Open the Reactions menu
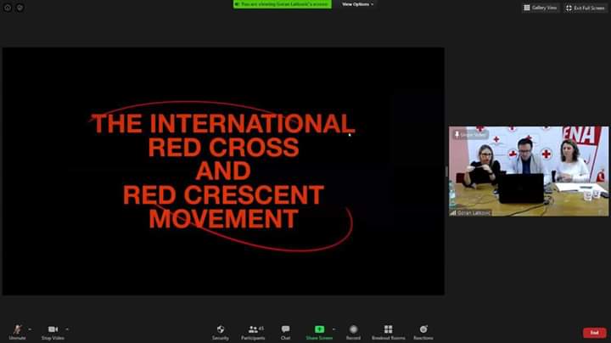Viewport: 611px width, 343px height. click(x=423, y=333)
